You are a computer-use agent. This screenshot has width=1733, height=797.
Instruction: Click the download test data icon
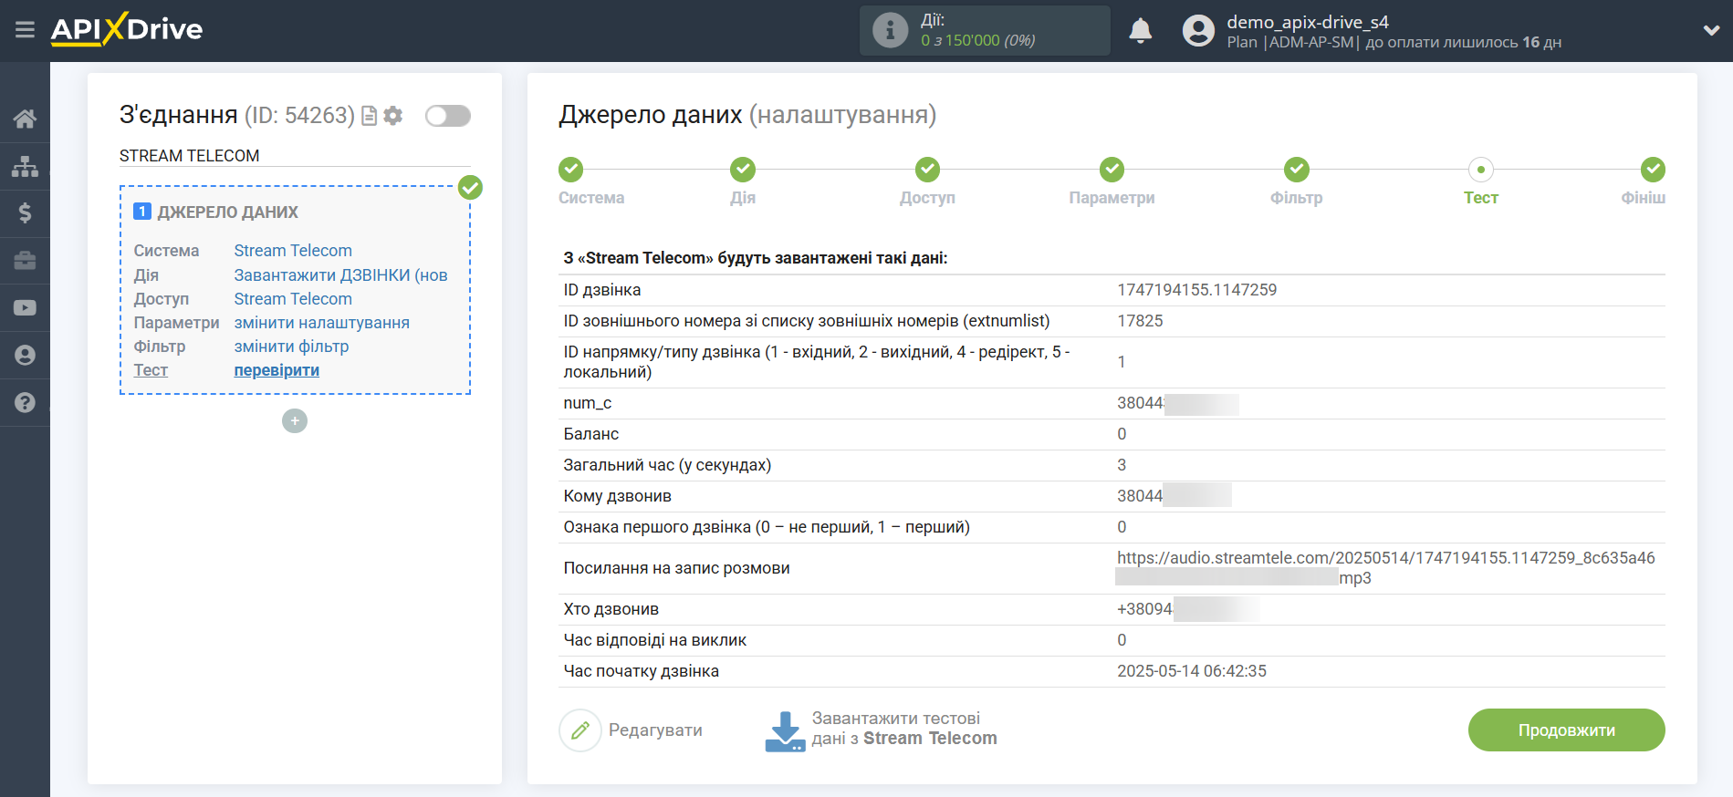785,730
